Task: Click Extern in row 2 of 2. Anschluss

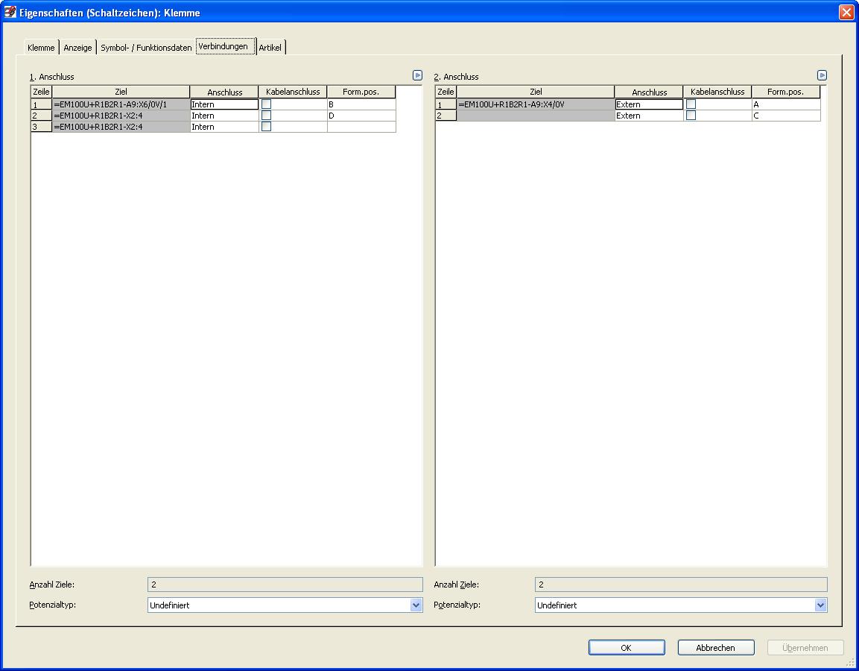Action: coord(649,115)
